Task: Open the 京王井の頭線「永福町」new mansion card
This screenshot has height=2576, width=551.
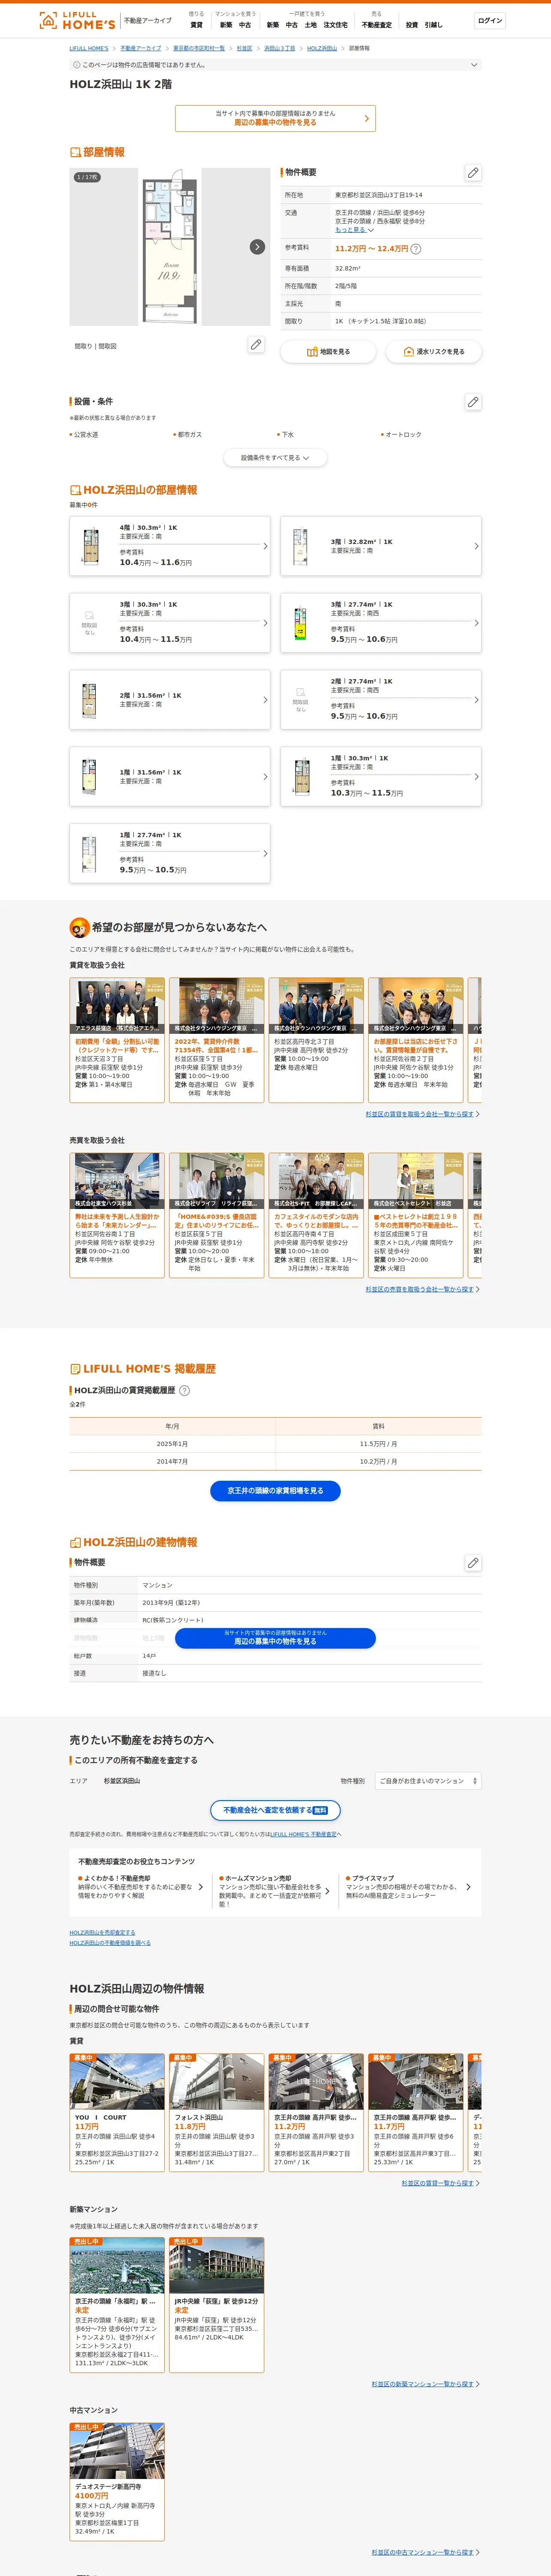Action: click(x=117, y=2305)
